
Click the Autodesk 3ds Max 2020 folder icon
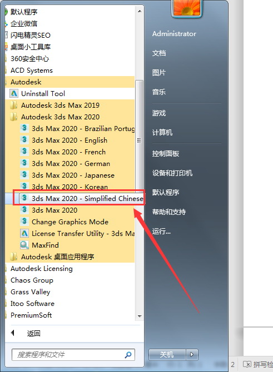[x=14, y=117]
